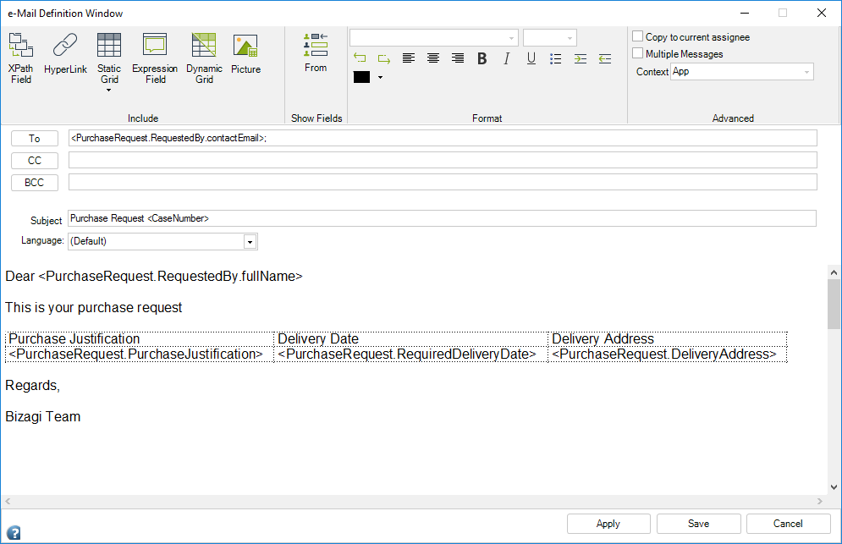842x544 pixels.
Task: Click the To button
Action: [35, 139]
